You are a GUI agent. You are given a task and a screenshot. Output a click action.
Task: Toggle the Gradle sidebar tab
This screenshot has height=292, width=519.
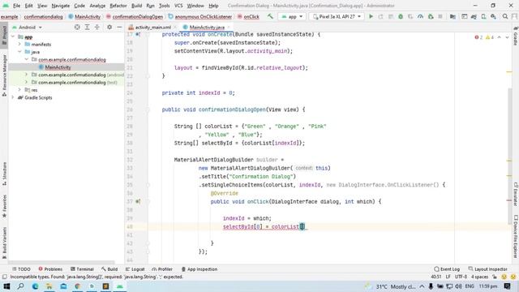(516, 36)
